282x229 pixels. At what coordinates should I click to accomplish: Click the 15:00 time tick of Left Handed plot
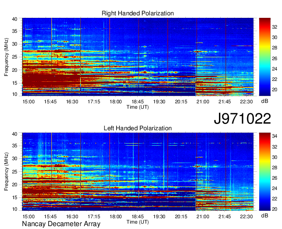[29, 217]
